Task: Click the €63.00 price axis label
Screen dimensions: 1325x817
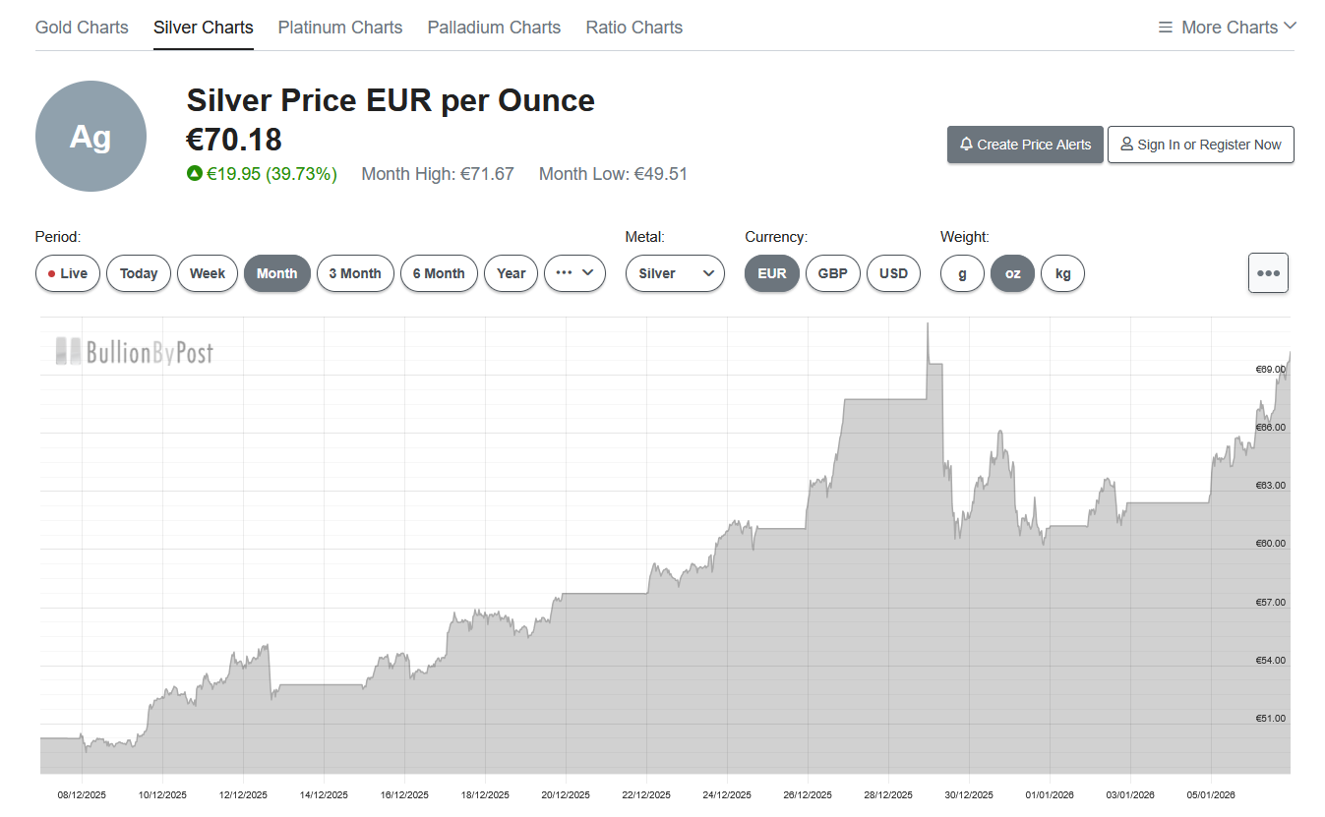Action: click(x=1271, y=486)
